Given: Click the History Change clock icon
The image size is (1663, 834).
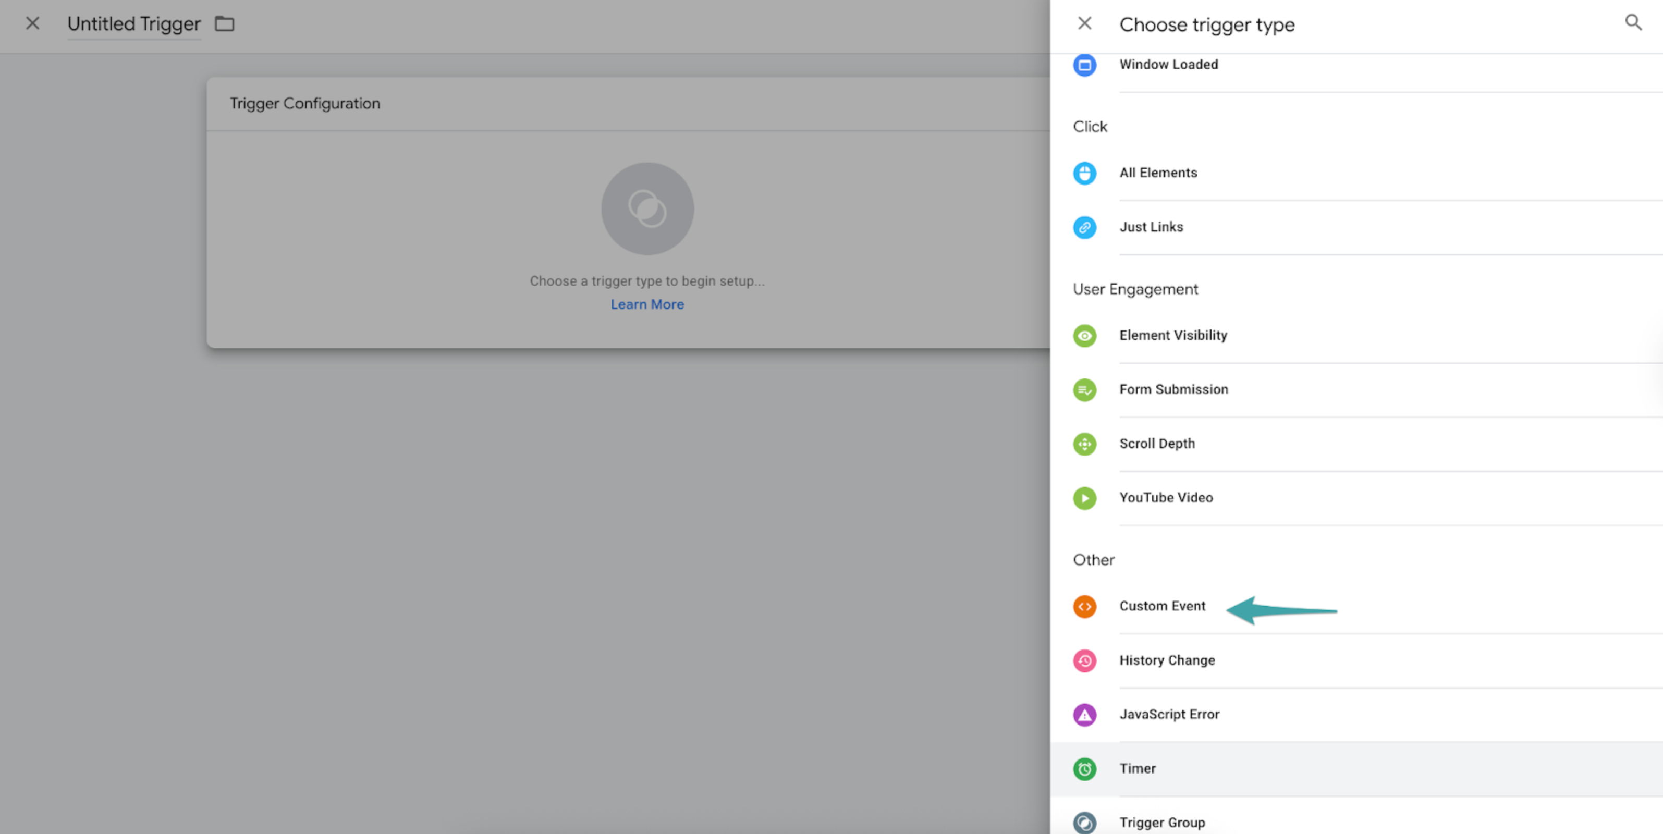Looking at the screenshot, I should click(1084, 661).
